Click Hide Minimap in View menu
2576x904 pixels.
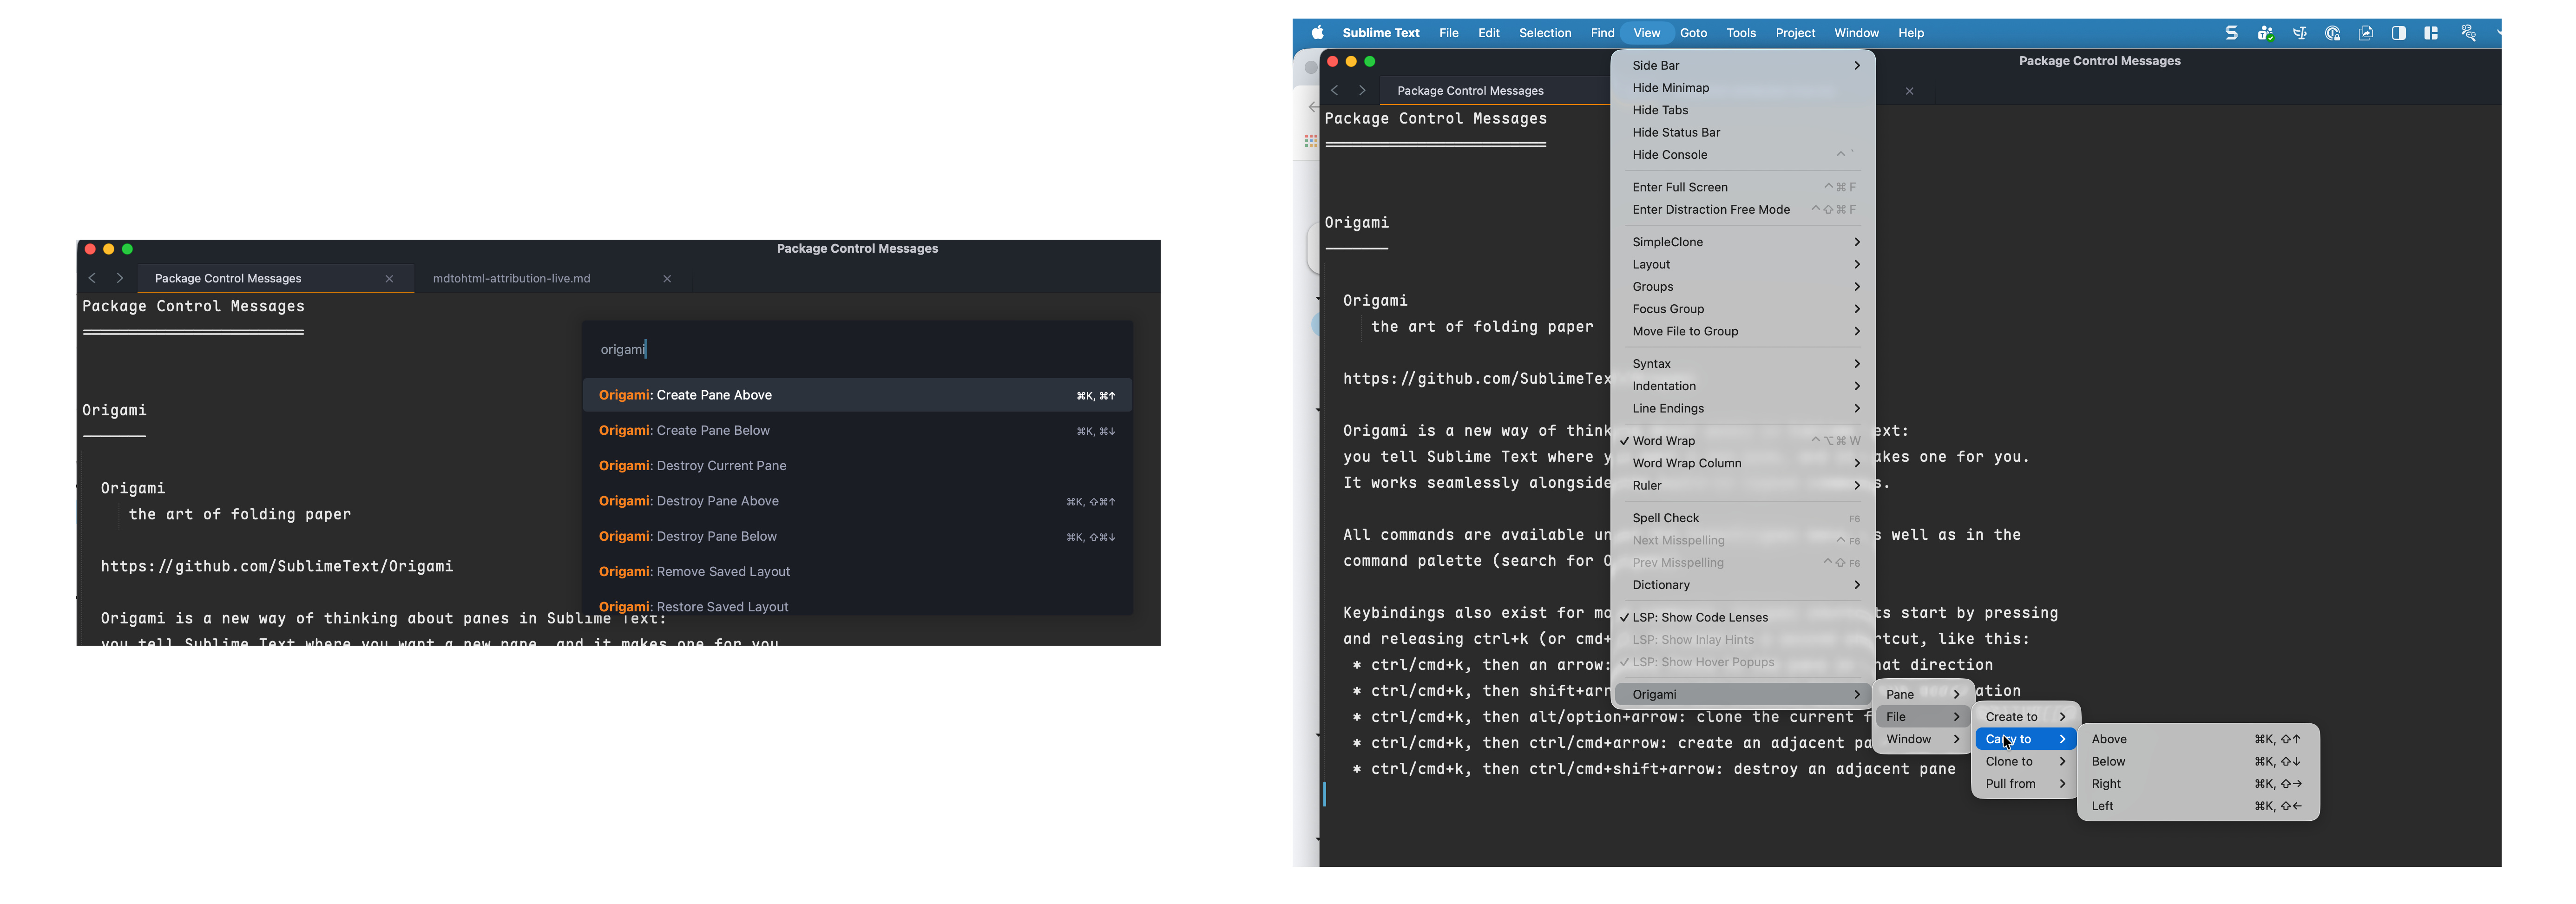coord(1742,88)
